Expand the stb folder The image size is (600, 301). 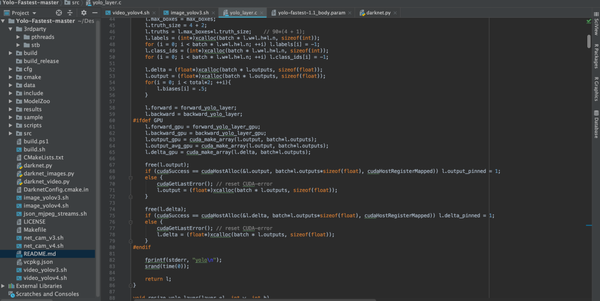[x=18, y=45]
